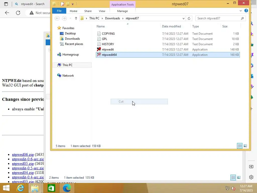Click the search magnifier in Explorer
257x193 pixels.
[242, 18]
